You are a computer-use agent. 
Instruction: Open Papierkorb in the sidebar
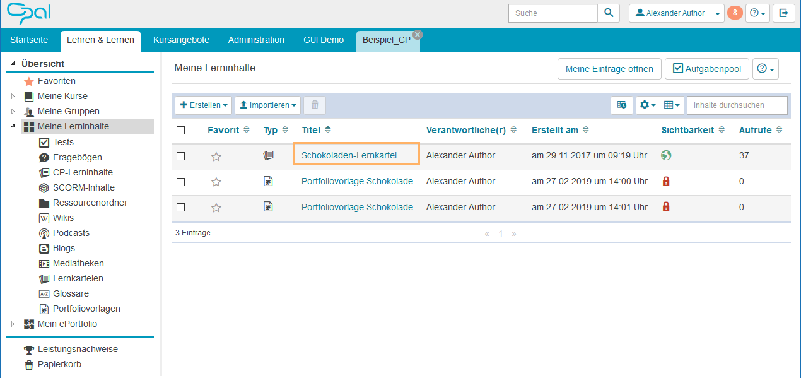(x=59, y=364)
